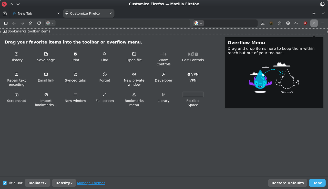328x189 pixels.
Task: Open a new tab with plus button
Action: pyautogui.click(x=314, y=14)
